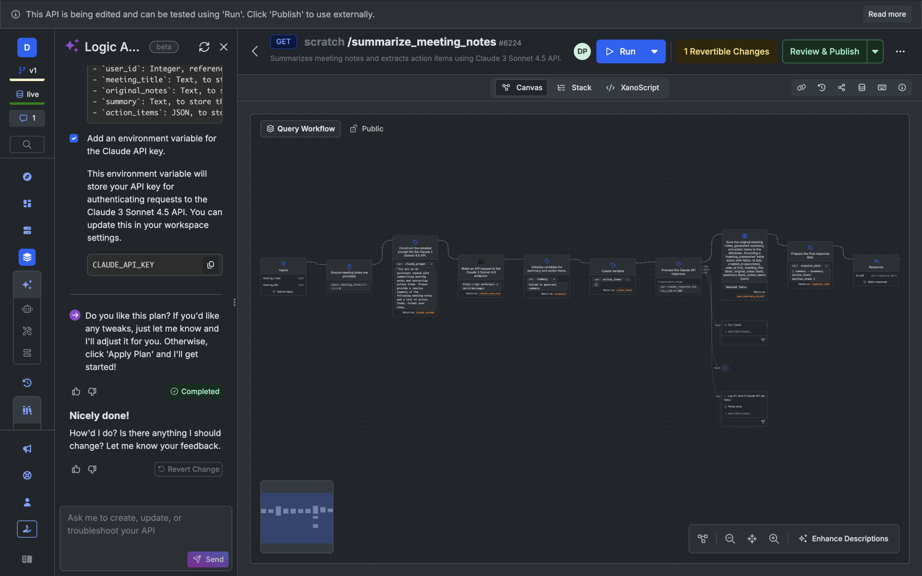Image resolution: width=922 pixels, height=576 pixels.
Task: Uncheck the Claude API key environment variable checkbox
Action: click(74, 138)
